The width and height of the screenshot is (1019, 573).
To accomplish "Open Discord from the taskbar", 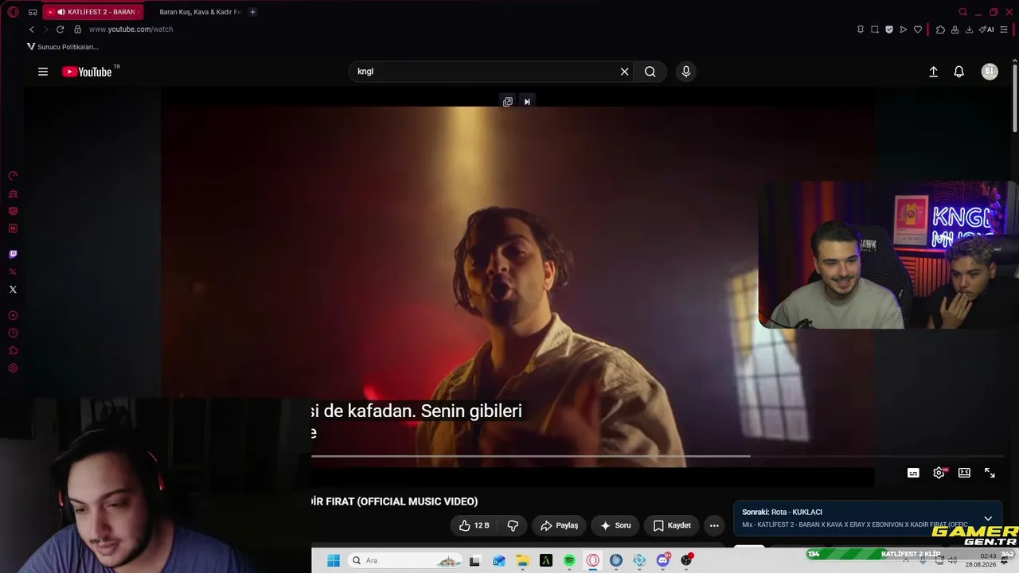I will (663, 560).
